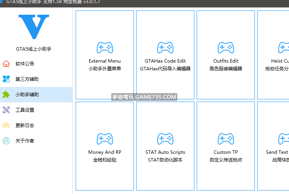
Task: Open the 更新日志 changelog page
Action: (25, 126)
